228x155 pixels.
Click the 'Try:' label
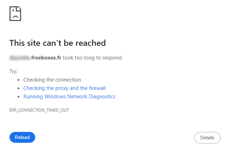(13, 71)
